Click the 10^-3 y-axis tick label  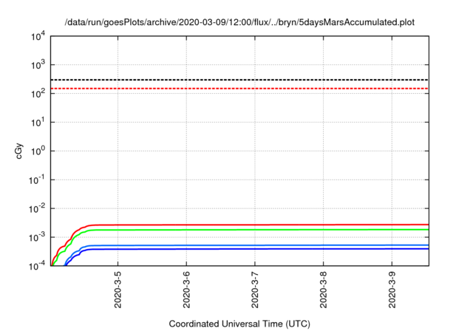(38, 238)
